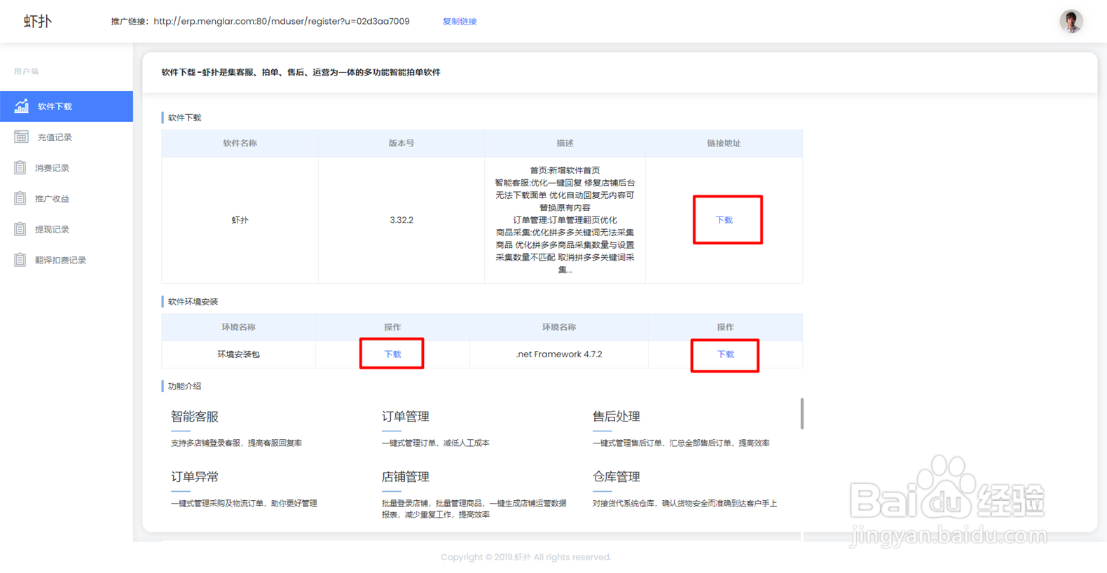Open the 提现记录 menu item

[x=67, y=230]
